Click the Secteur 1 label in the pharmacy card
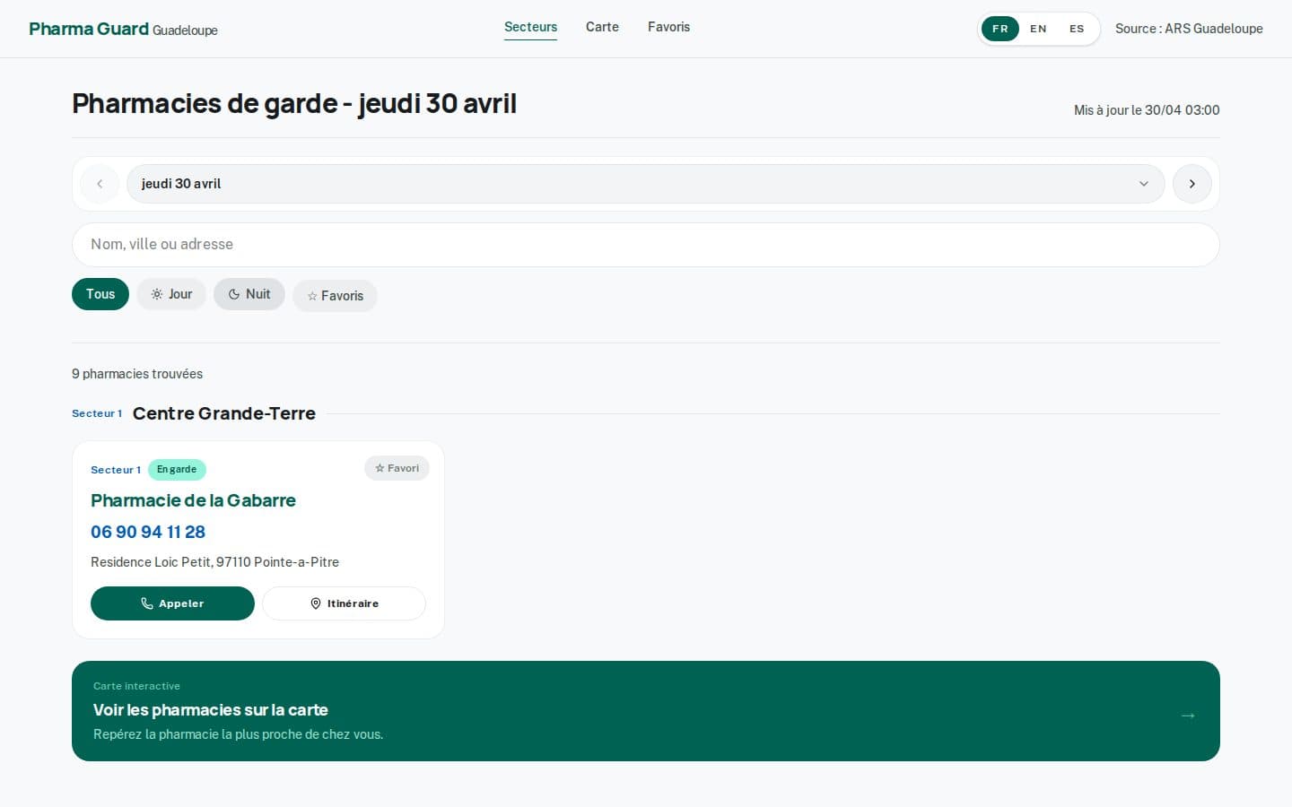This screenshot has height=807, width=1292. click(x=116, y=470)
